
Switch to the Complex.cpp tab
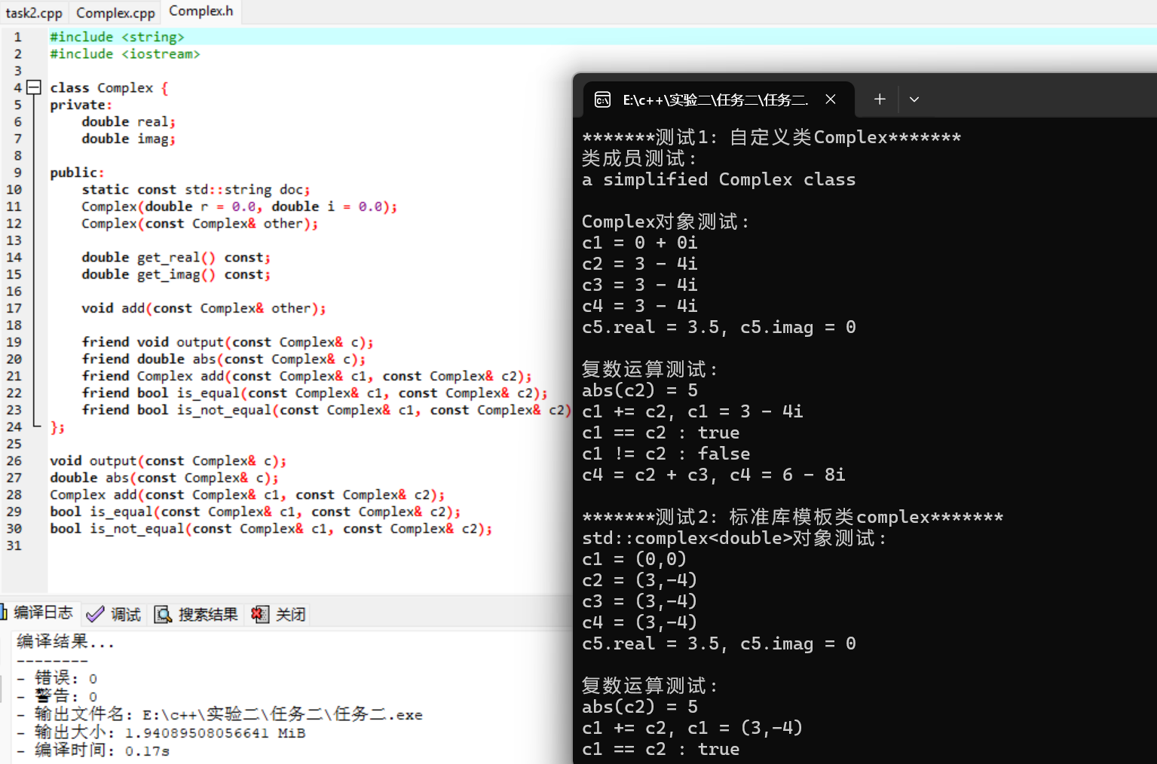point(115,13)
